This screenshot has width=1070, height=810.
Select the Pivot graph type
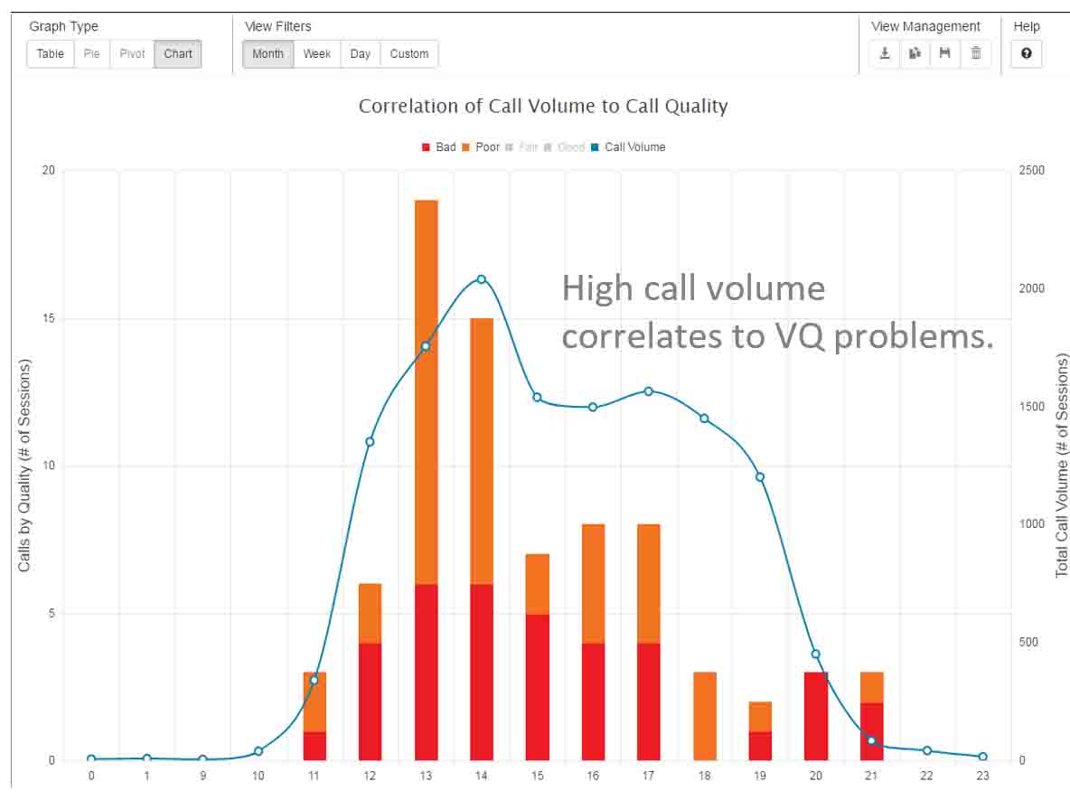click(132, 53)
